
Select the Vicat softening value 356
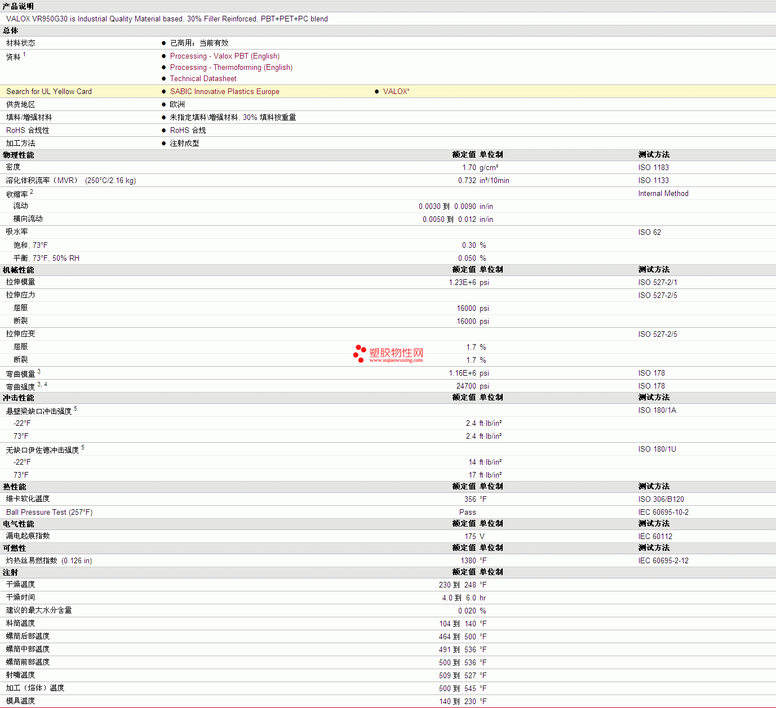470,500
